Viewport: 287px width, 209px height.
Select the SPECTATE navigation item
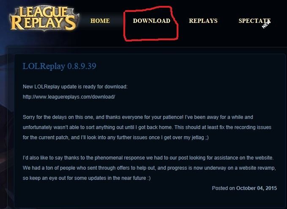pyautogui.click(x=254, y=21)
